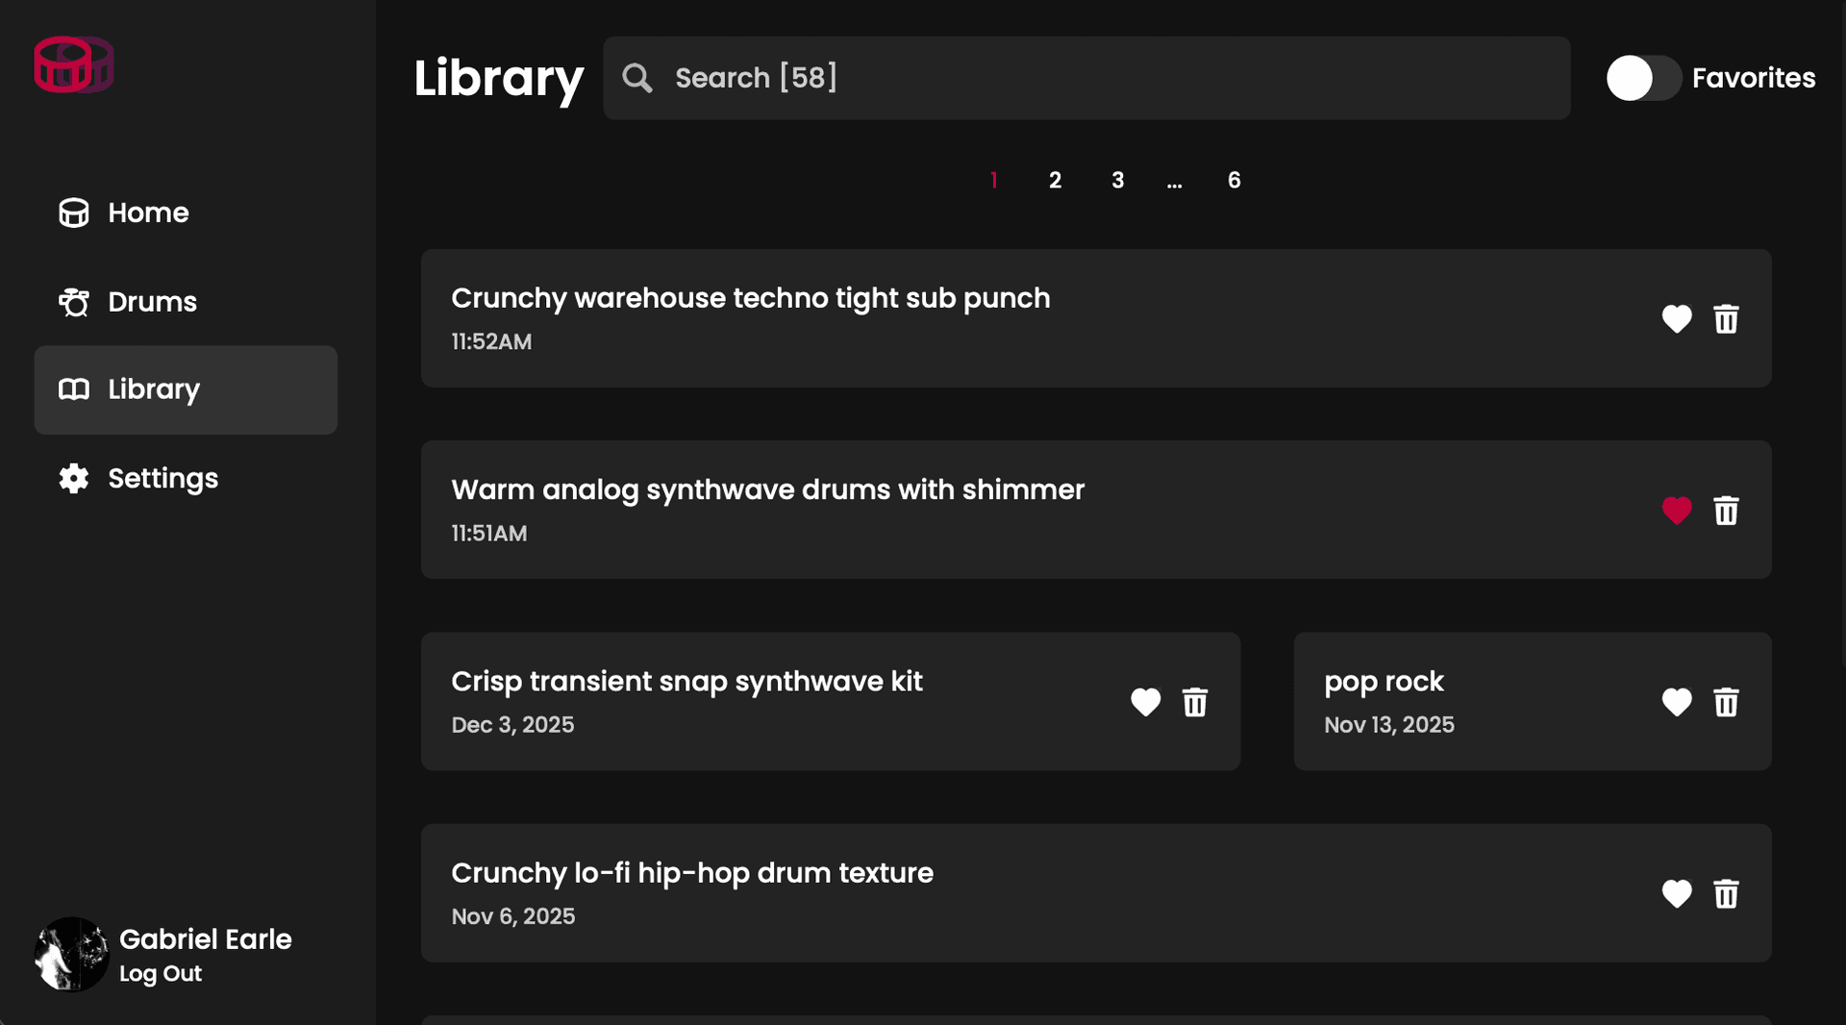Favorite the Crisp transient snap synthwave kit
Viewport: 1846px width, 1025px height.
[1145, 702]
